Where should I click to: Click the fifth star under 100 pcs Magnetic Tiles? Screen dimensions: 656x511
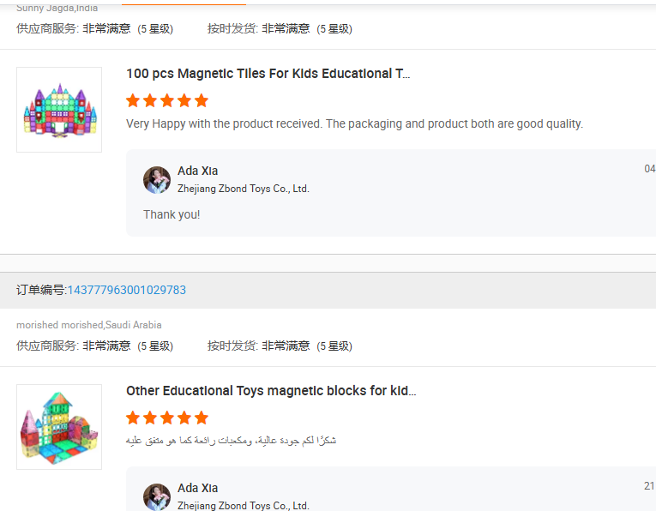202,100
